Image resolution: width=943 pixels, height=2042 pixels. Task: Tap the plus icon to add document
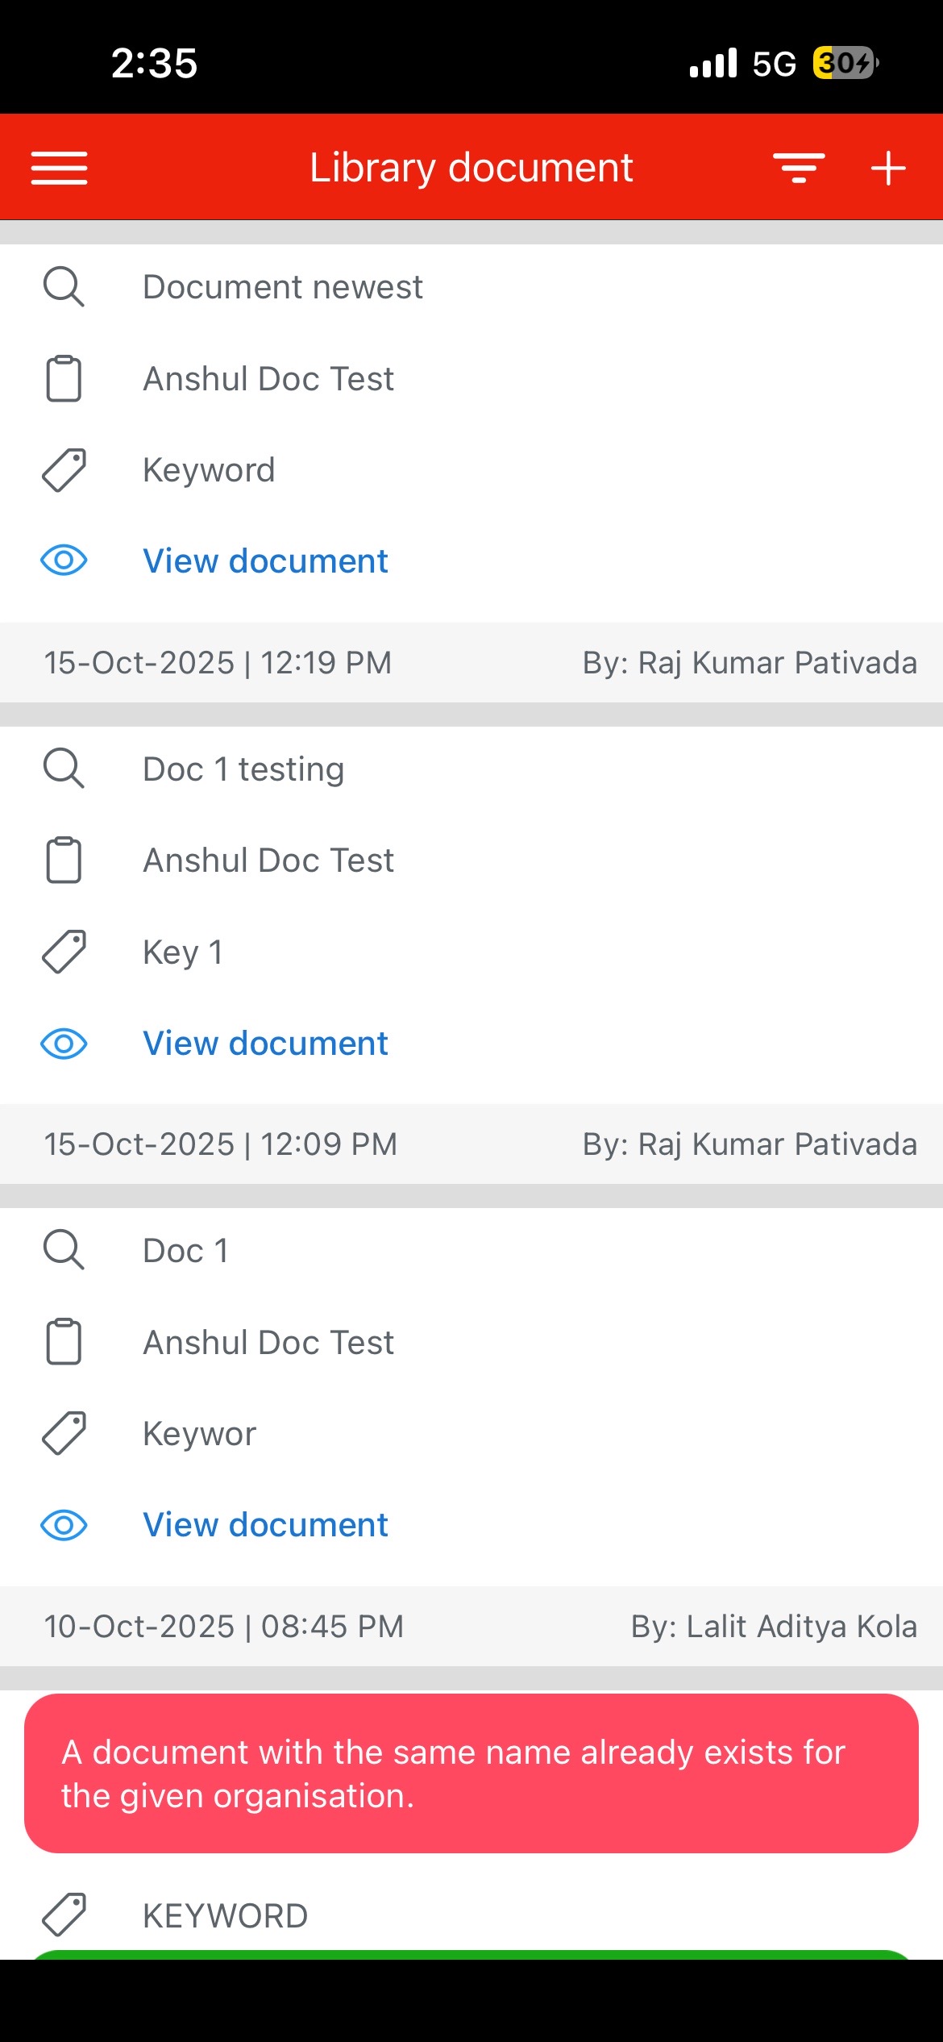pos(888,168)
